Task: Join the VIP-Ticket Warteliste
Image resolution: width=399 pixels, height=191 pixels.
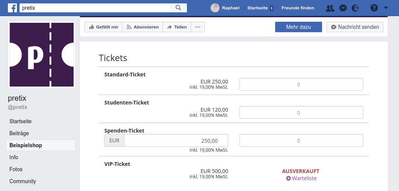Action: click(301, 178)
